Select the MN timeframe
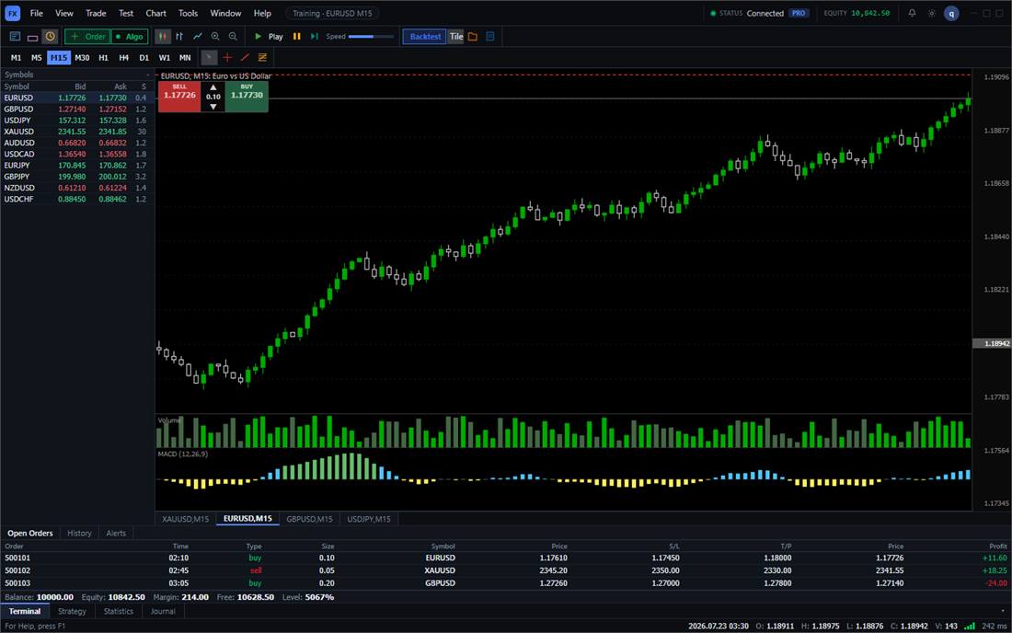This screenshot has height=633, width=1012. click(185, 57)
